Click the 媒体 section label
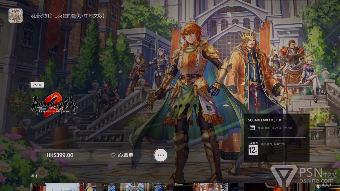 pos(34,176)
